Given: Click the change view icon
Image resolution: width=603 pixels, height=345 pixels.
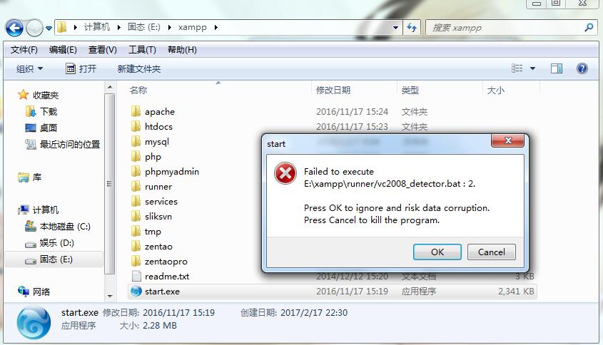Looking at the screenshot, I should point(517,68).
